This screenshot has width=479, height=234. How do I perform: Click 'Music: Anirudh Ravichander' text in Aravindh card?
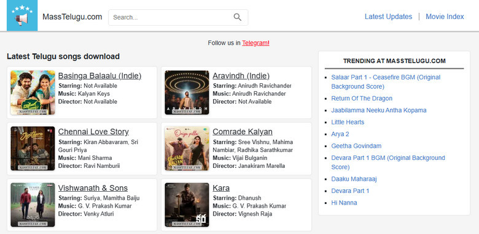[x=249, y=94]
